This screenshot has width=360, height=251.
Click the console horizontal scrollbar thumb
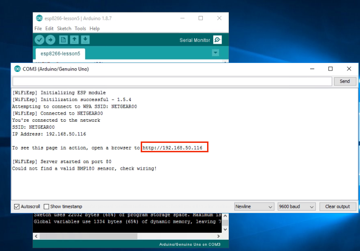88,236
